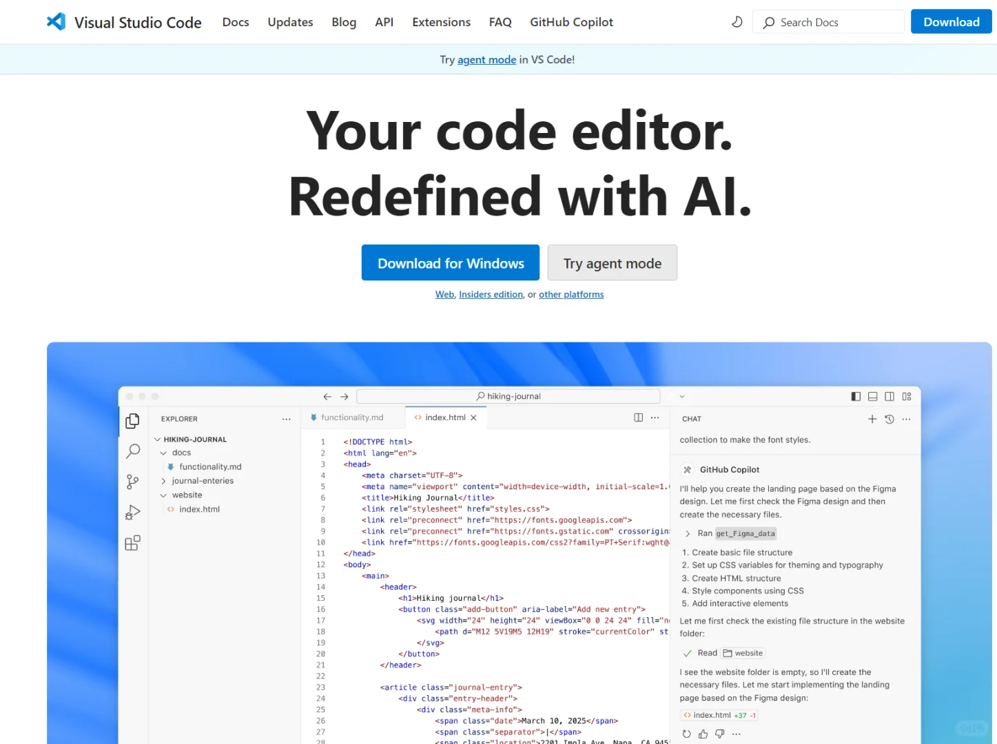Toggle the primary side bar visibility

pos(856,396)
